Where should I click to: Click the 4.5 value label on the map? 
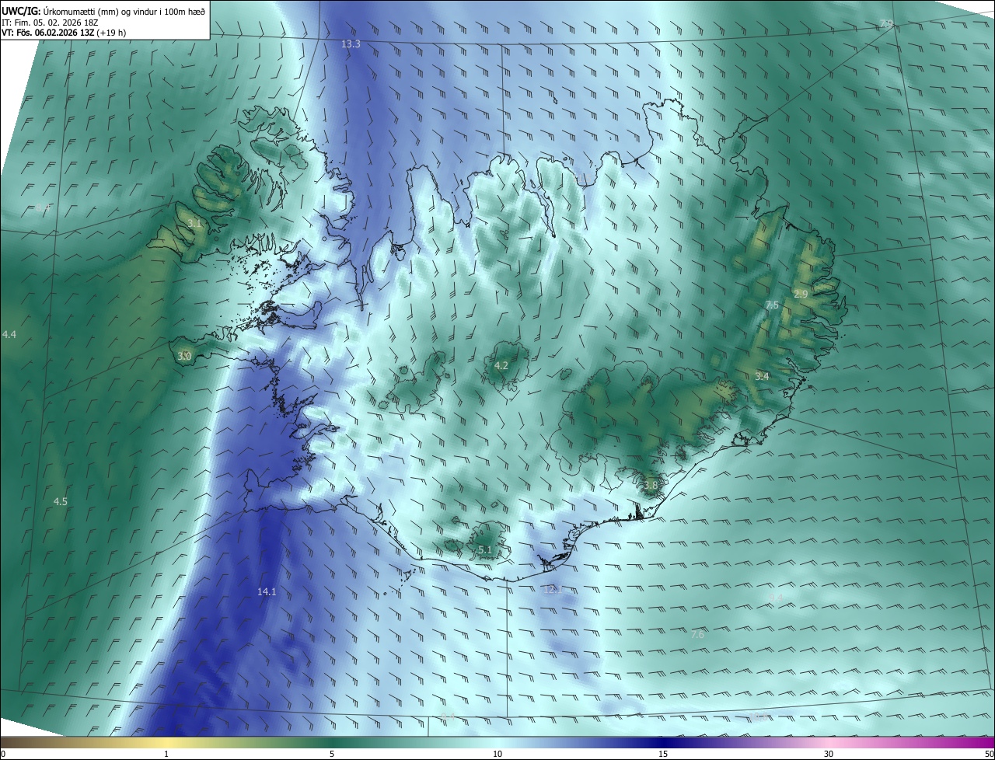60,502
